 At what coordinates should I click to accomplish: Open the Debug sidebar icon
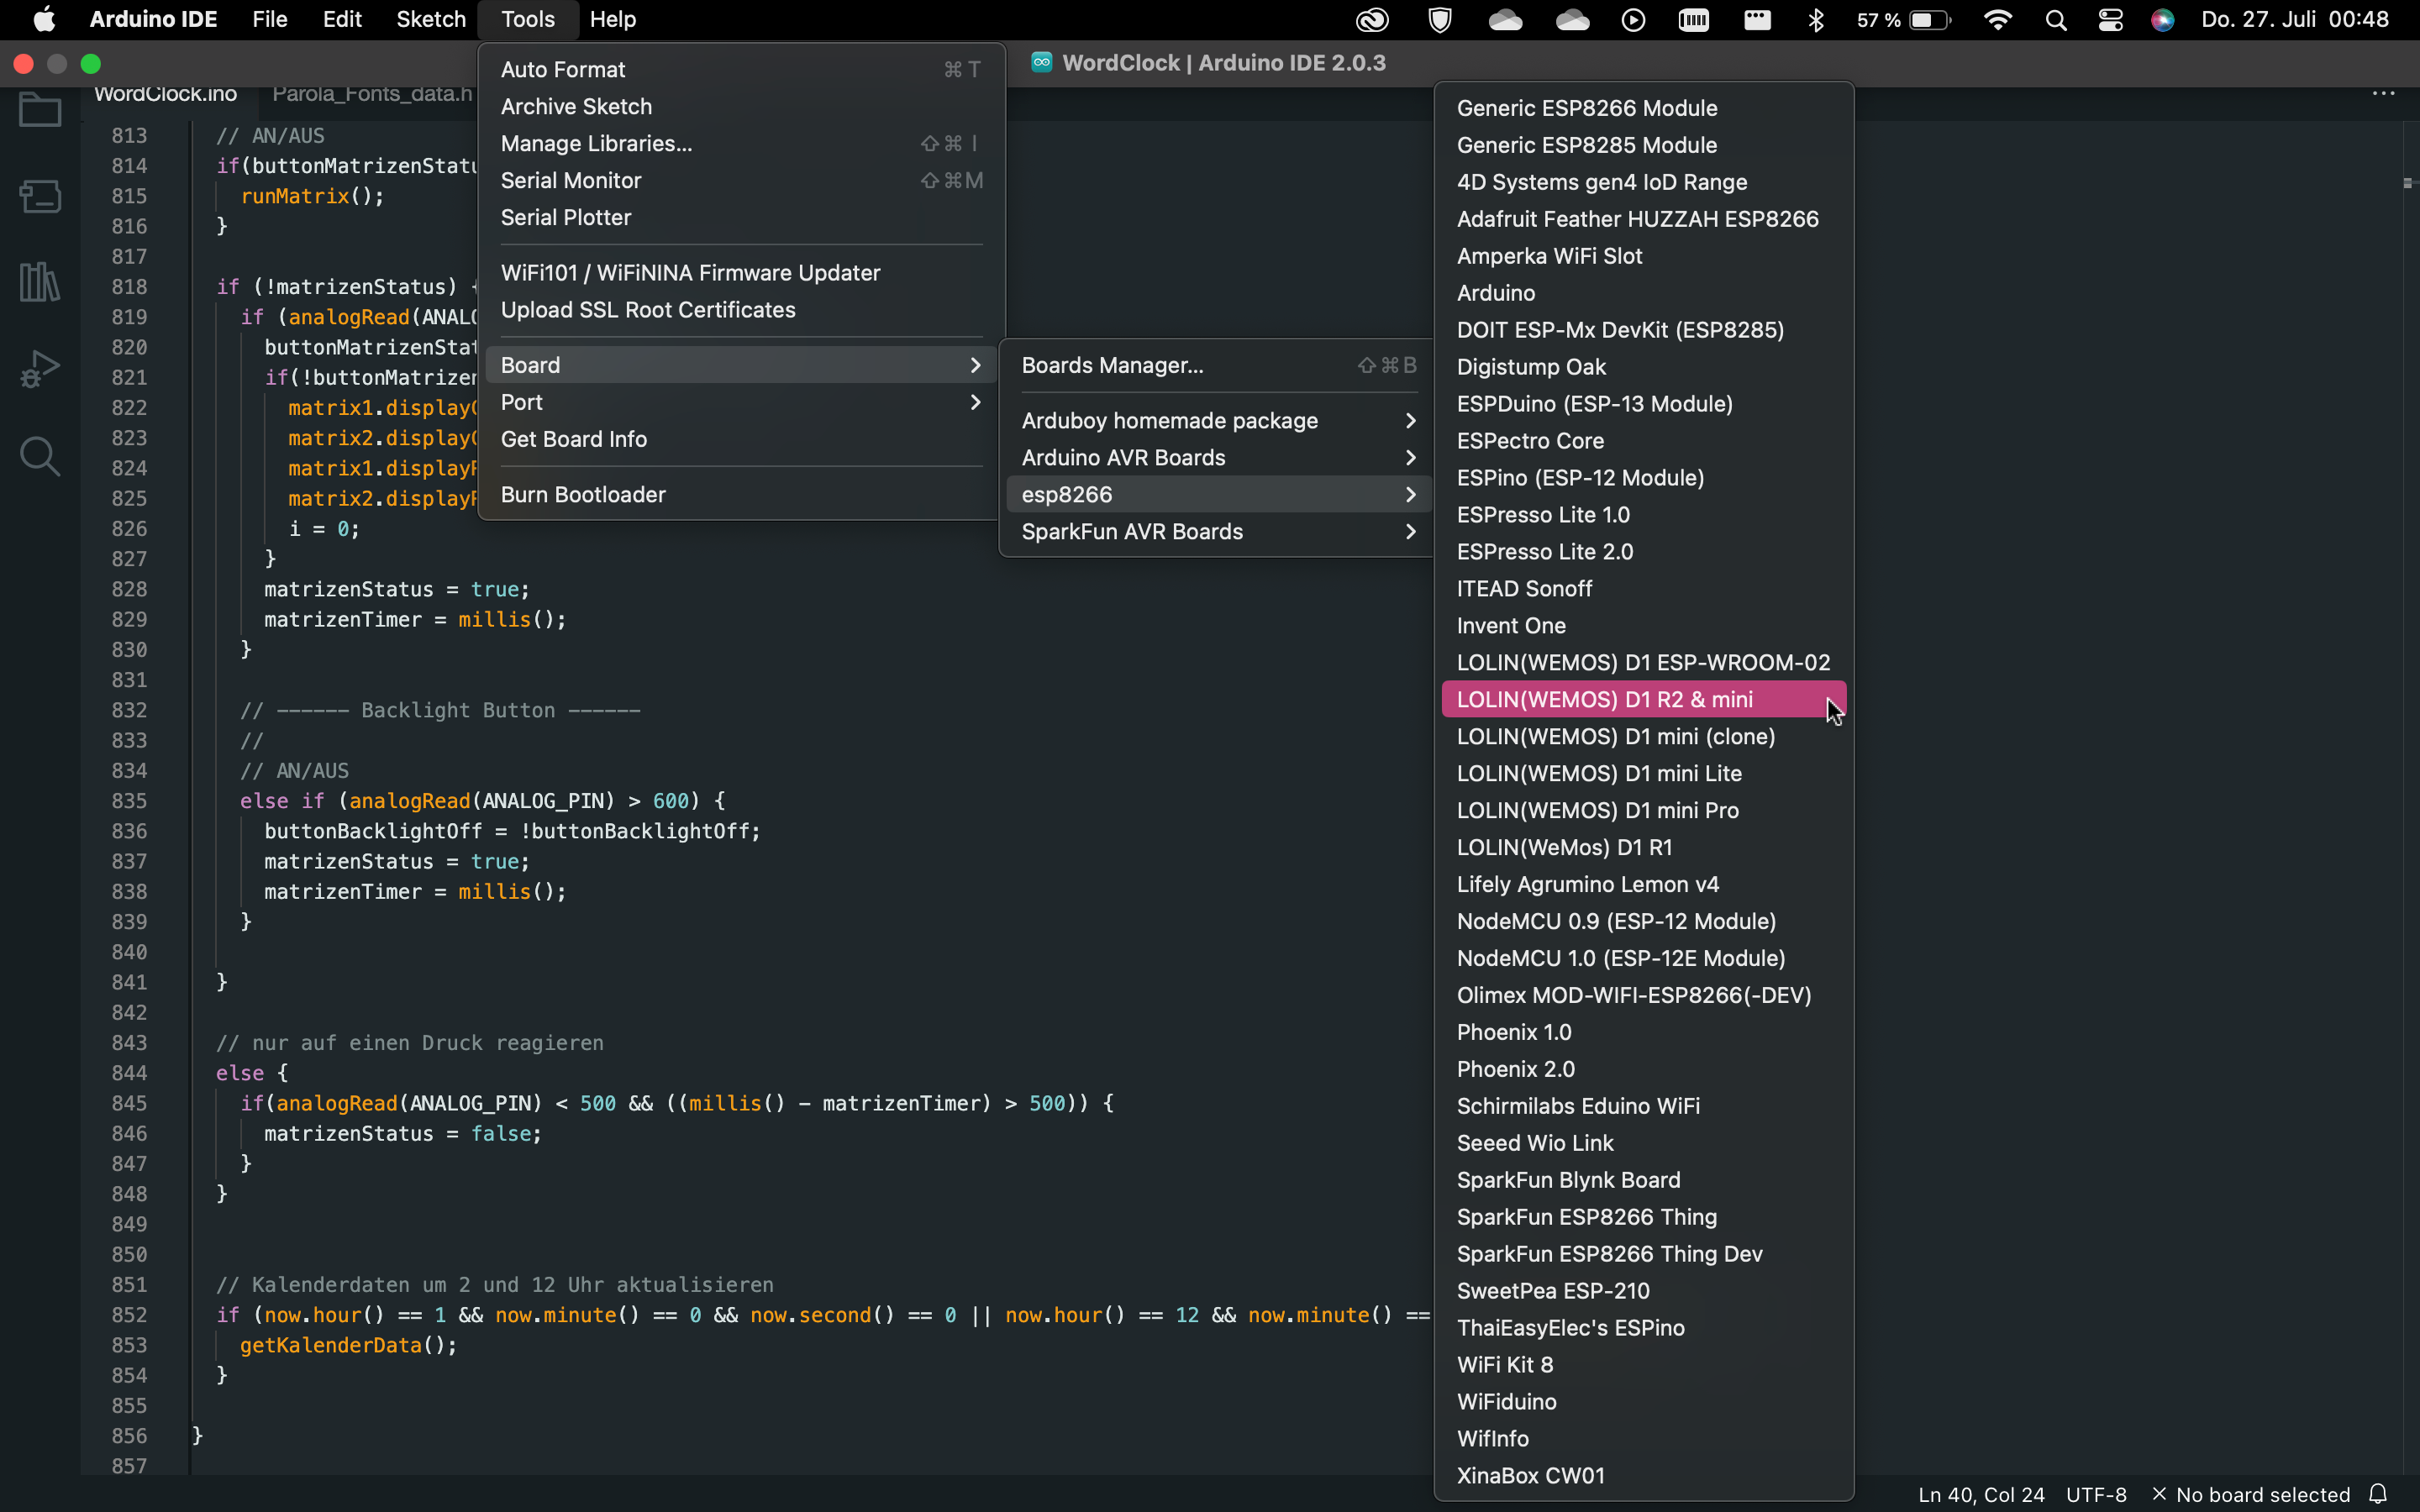[40, 369]
